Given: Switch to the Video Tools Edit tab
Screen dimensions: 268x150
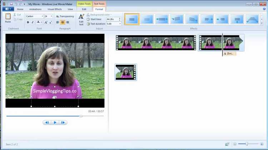Looking at the screenshot, I should [x=84, y=9].
